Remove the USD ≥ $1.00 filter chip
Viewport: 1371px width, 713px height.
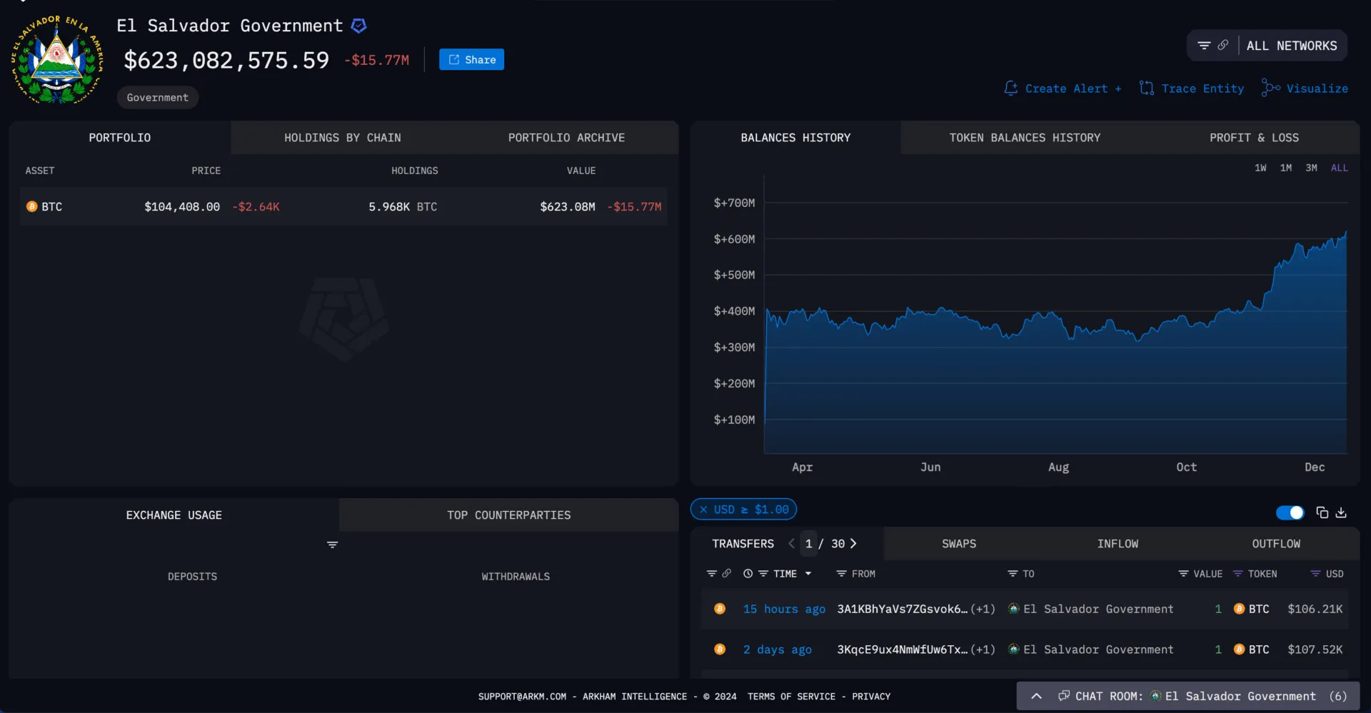703,510
